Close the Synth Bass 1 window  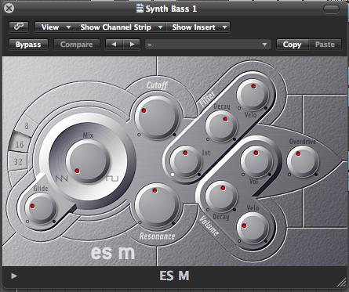click(x=9, y=9)
